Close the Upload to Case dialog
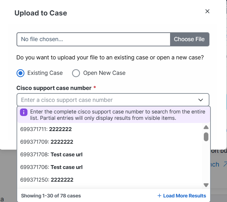 point(207,11)
